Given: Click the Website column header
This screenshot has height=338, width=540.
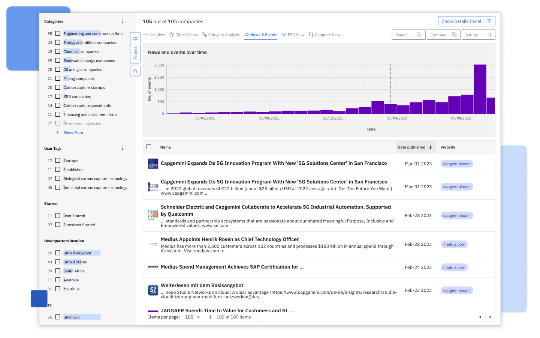Looking at the screenshot, I should (x=448, y=147).
